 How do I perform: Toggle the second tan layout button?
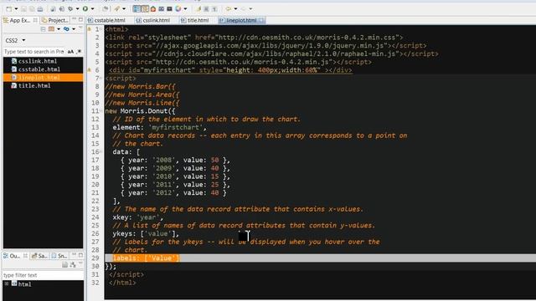point(145,8)
